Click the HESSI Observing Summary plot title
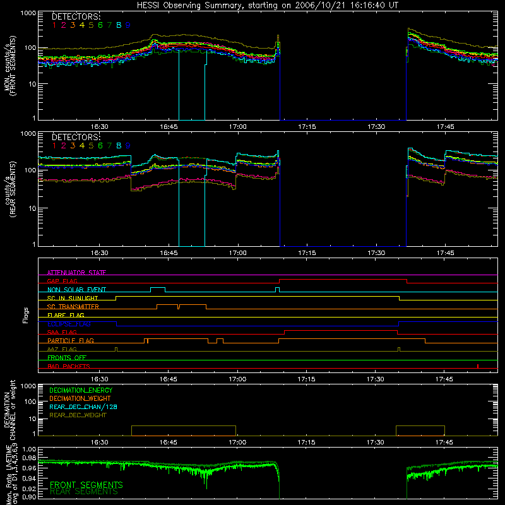 [267, 6]
